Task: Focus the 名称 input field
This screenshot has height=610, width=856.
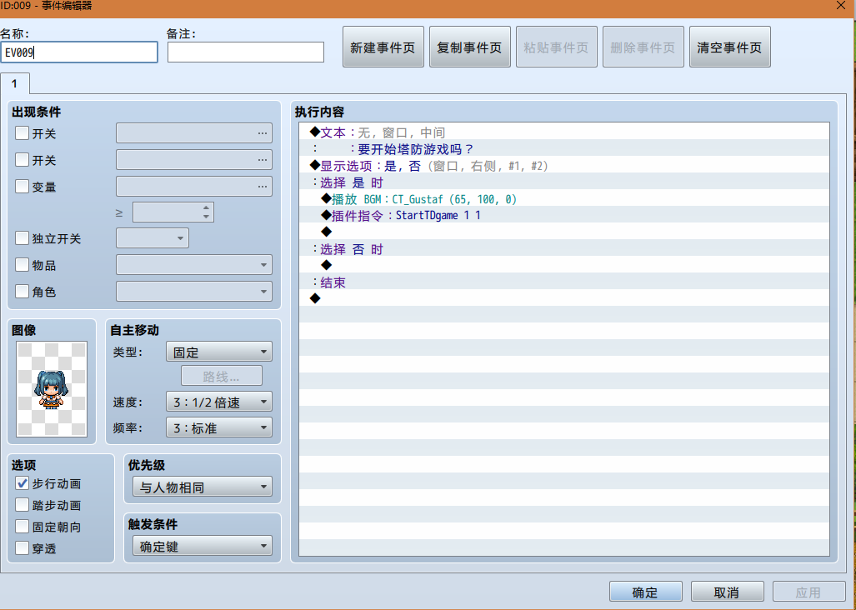Action: point(79,52)
